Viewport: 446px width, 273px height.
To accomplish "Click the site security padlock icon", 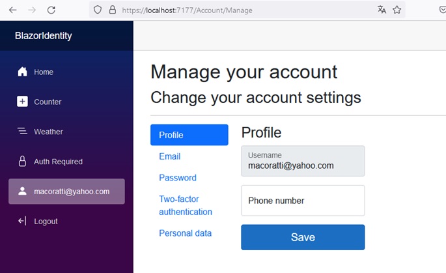I will [x=112, y=10].
